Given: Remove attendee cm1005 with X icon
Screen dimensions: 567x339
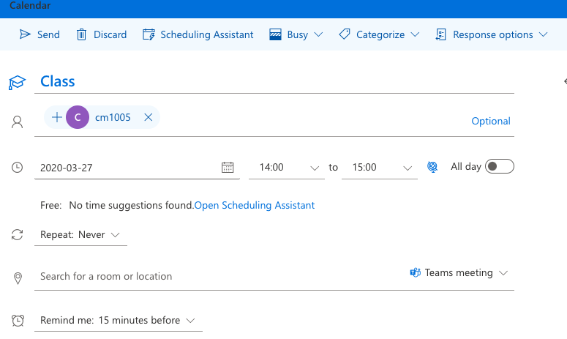Looking at the screenshot, I should click(148, 117).
